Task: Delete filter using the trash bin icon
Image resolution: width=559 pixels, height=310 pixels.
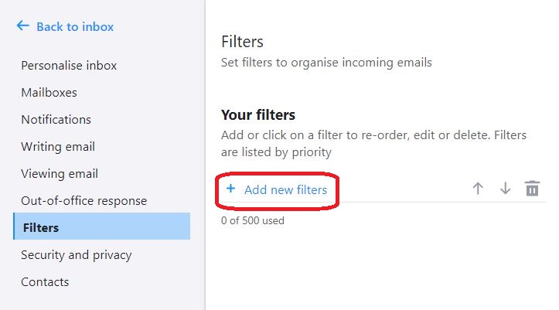Action: (532, 188)
